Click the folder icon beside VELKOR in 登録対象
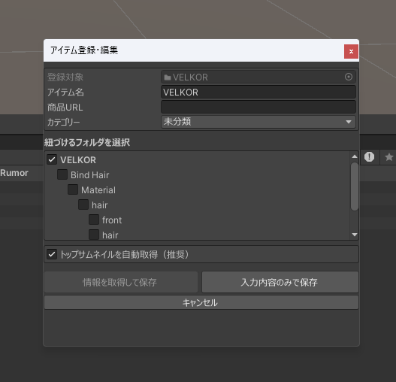The image size is (396, 382). [x=167, y=77]
